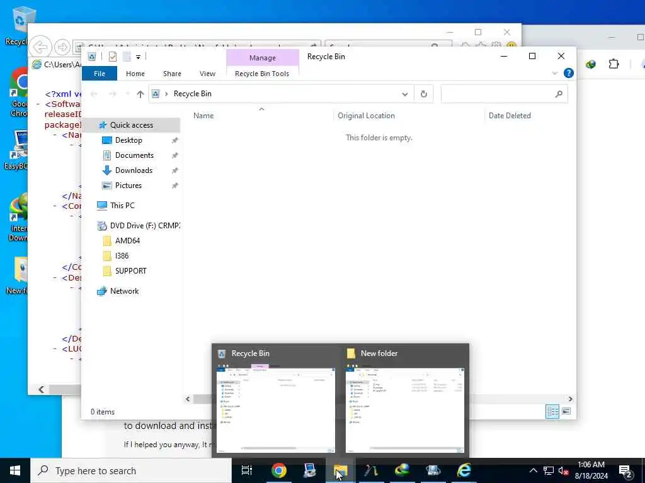Click the New folder quick access icon
Viewport: 645px width, 483px height.
click(127, 57)
